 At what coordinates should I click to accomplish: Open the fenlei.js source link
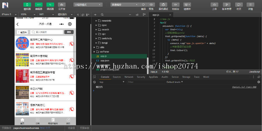[244, 87]
